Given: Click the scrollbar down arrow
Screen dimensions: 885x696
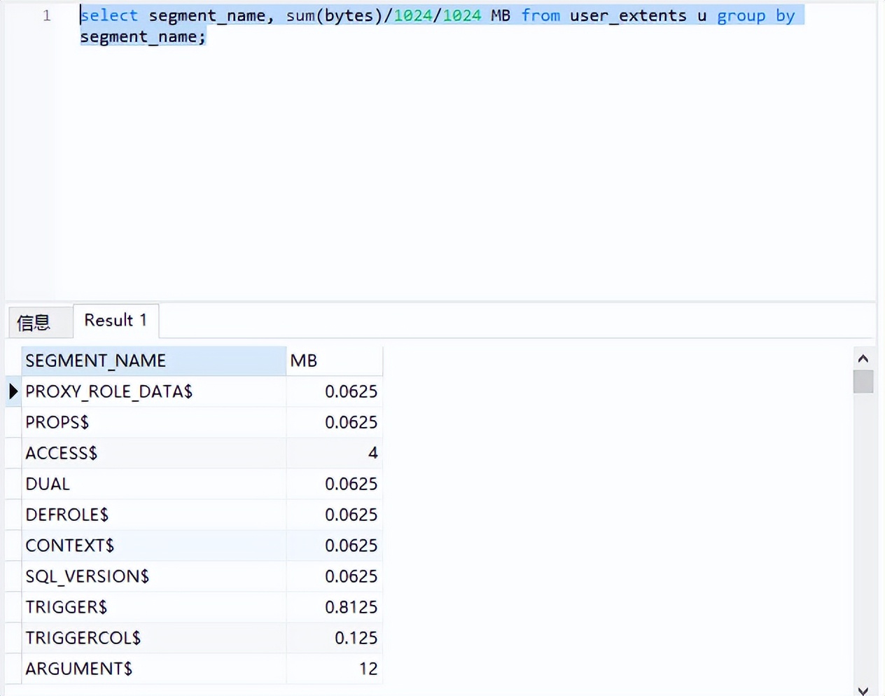Looking at the screenshot, I should [863, 690].
